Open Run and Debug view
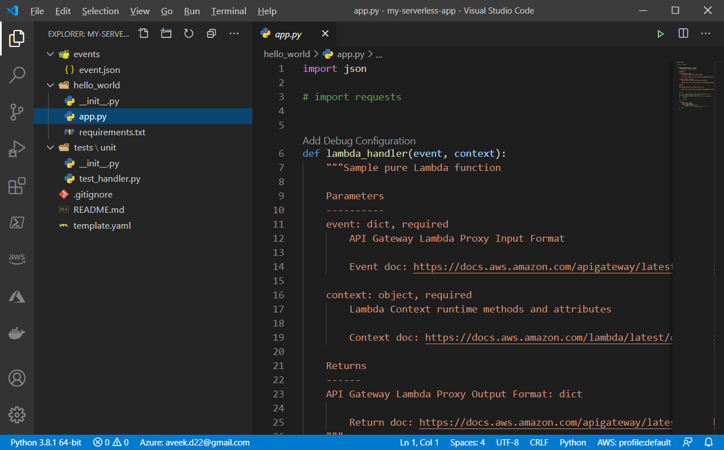 click(x=17, y=149)
